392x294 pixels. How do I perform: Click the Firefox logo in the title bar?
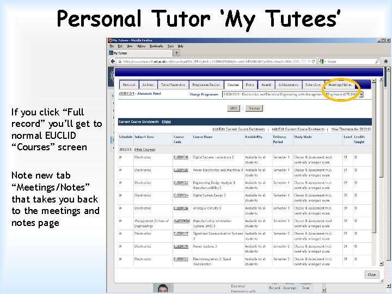pyautogui.click(x=110, y=40)
